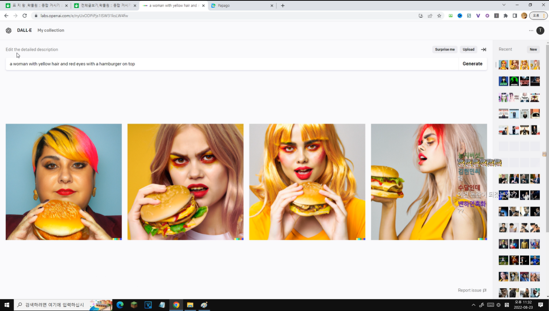Open the Chrome profile avatar

click(524, 16)
